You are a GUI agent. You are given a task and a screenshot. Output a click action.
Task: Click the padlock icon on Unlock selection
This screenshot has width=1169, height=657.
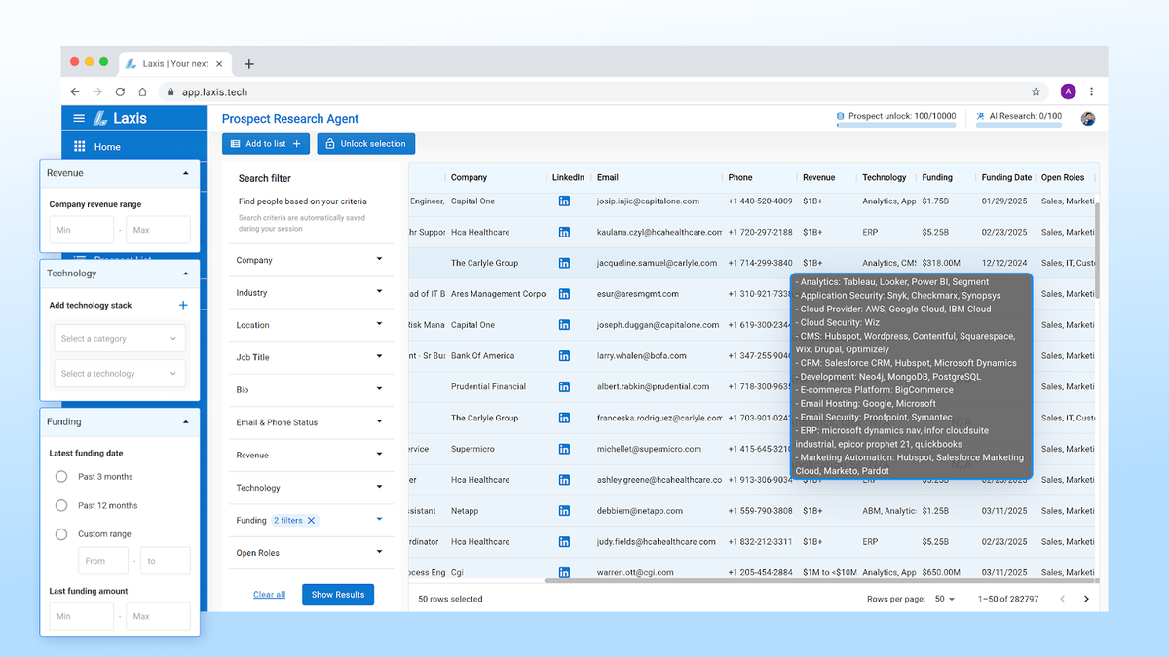pyautogui.click(x=328, y=142)
